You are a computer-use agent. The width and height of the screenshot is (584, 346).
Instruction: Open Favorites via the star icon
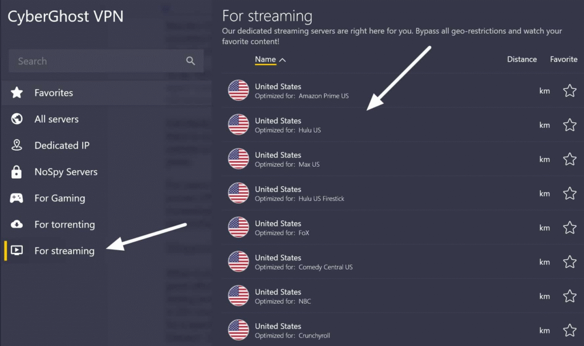(17, 92)
